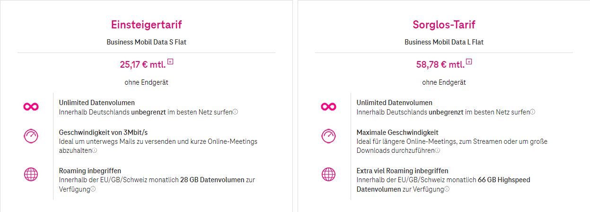Click globe icon beside Extra viel Roaming inbegriffen
Screen dimensions: 590x212
pyautogui.click(x=328, y=174)
